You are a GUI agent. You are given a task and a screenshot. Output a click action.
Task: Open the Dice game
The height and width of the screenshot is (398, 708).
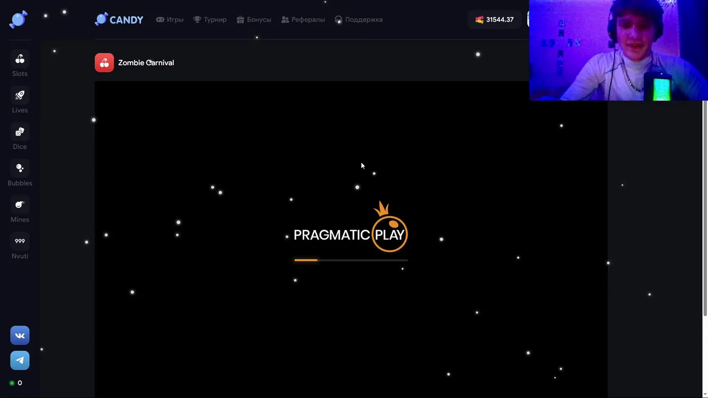click(20, 137)
